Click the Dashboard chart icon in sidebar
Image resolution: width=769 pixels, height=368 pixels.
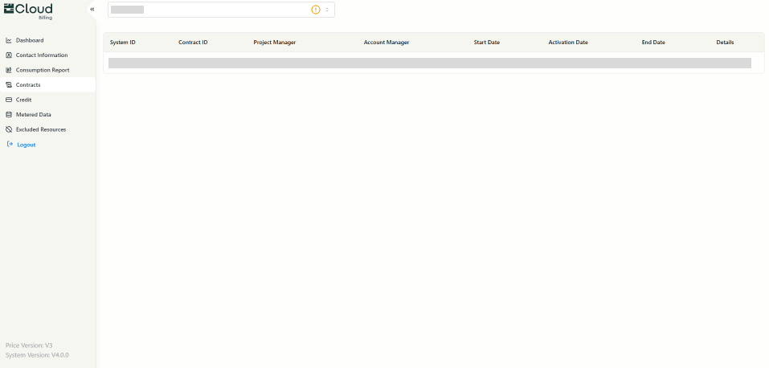[9, 40]
